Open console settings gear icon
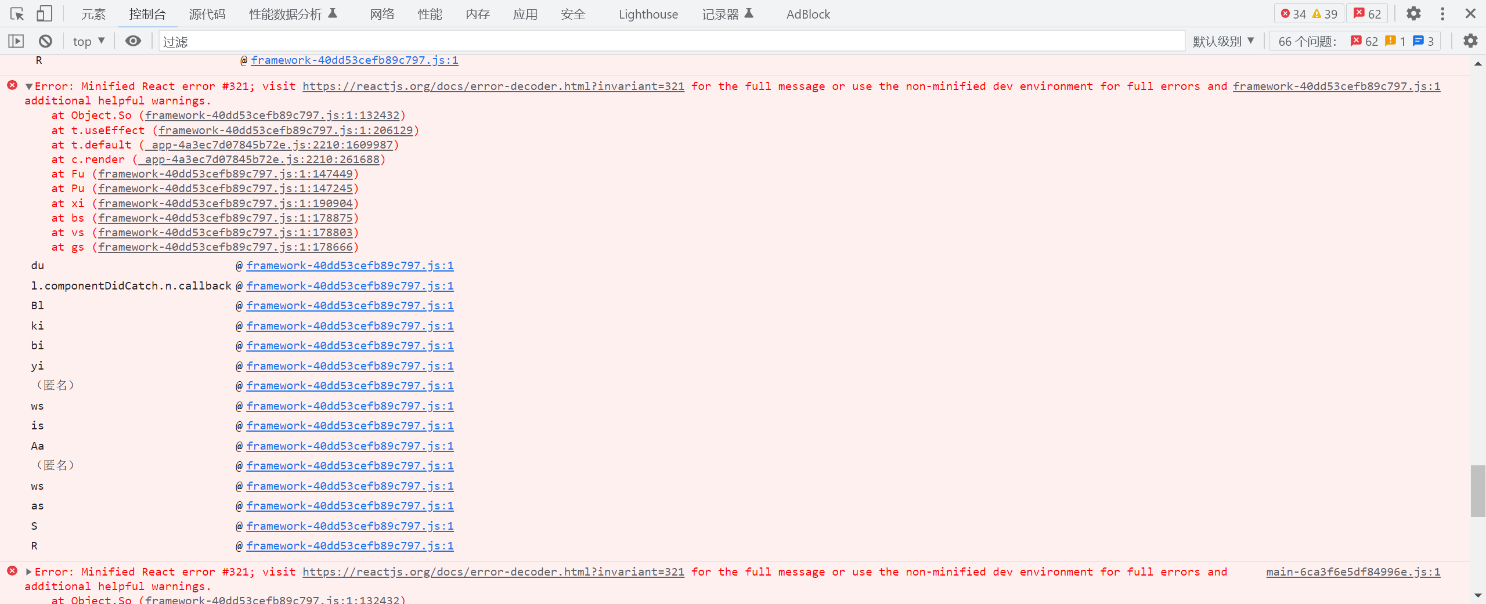Image resolution: width=1486 pixels, height=604 pixels. (1470, 41)
